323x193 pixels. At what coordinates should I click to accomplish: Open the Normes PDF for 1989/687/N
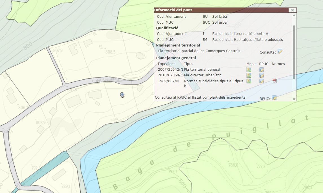point(274,81)
